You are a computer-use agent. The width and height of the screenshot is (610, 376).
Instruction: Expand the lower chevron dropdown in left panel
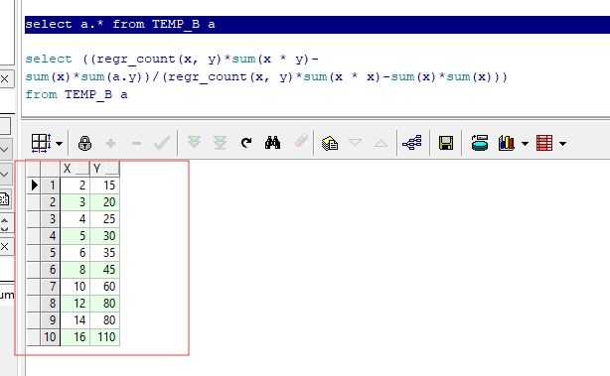coord(5,175)
